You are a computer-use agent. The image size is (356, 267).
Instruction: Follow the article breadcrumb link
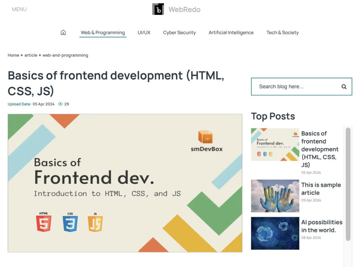pos(31,55)
